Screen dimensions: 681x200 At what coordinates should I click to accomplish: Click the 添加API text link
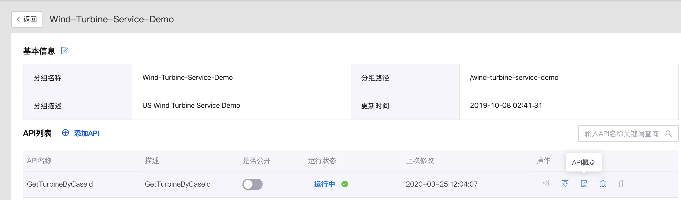87,133
